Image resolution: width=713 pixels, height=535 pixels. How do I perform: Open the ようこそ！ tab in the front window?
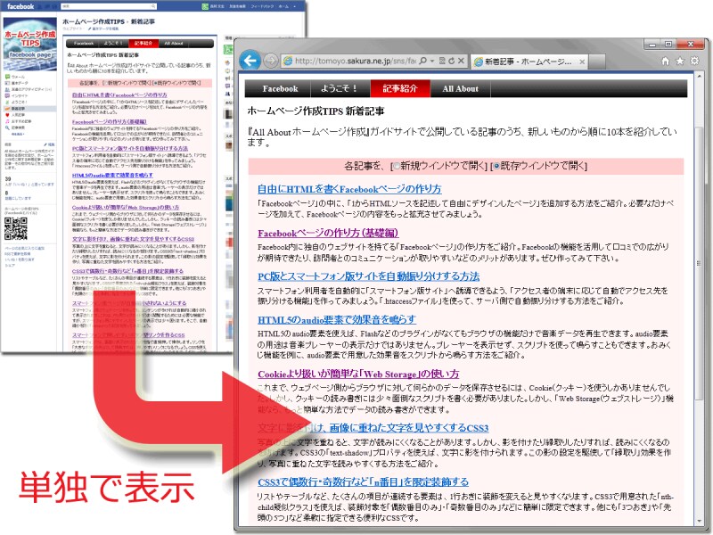340,88
